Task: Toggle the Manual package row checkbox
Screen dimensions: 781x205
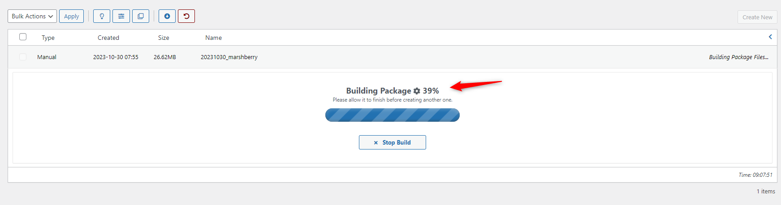Action: (23, 57)
